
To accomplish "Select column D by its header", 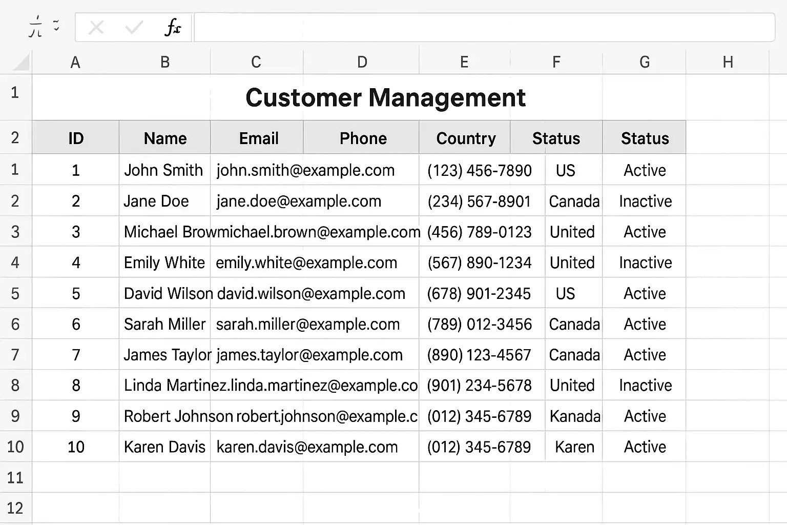I will pyautogui.click(x=362, y=63).
